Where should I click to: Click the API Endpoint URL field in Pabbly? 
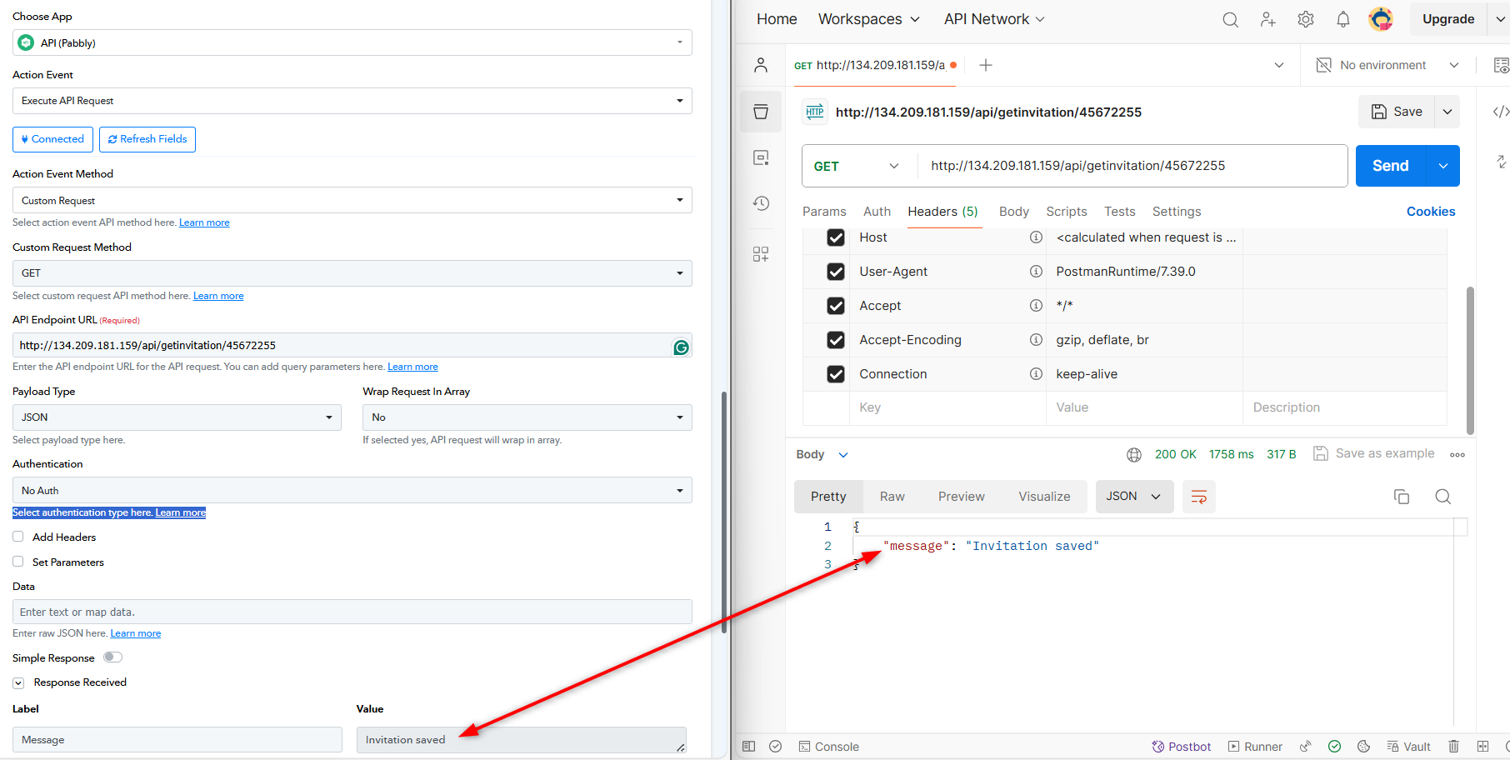click(x=352, y=345)
